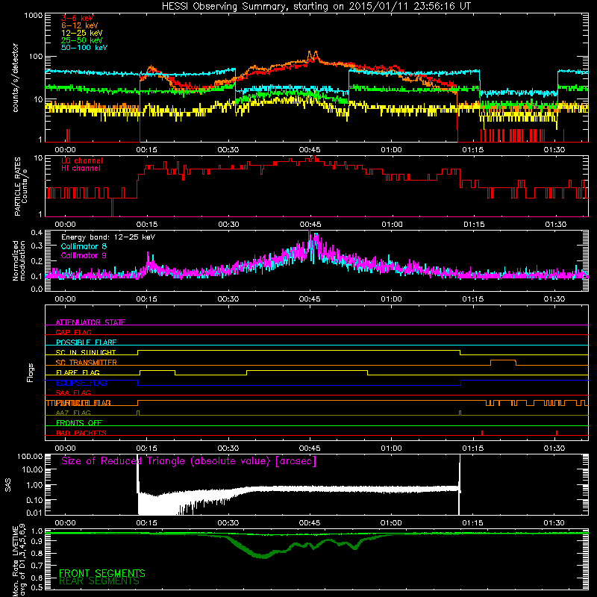Viewport: 597px width, 597px height.
Task: Select the green '25-50 keV' legend label
Action: coord(82,40)
